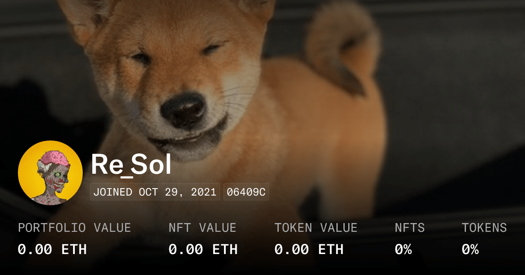Open the PORTFOLIO VALUE label
This screenshot has width=525, height=275.
[x=74, y=228]
